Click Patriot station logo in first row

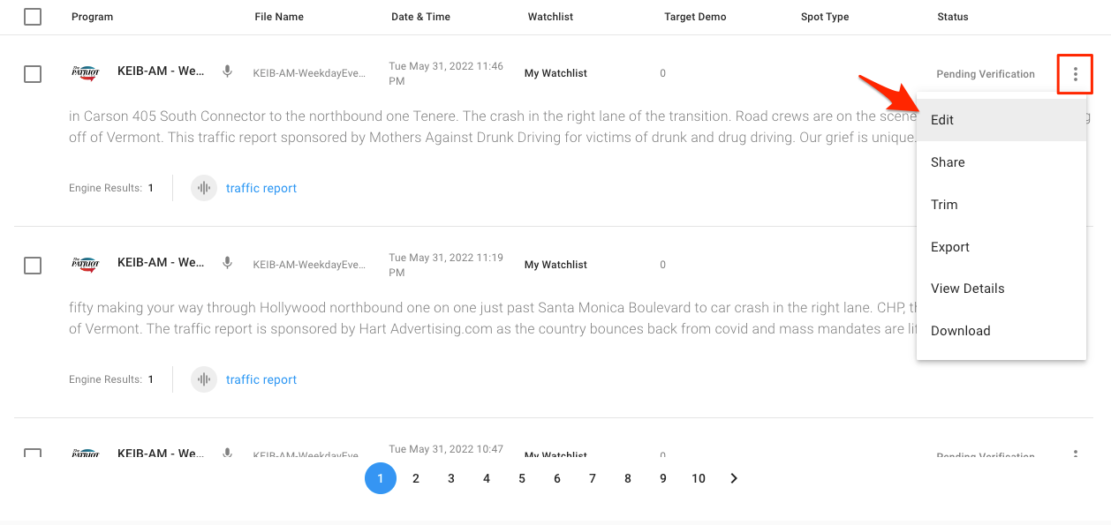[x=86, y=72]
